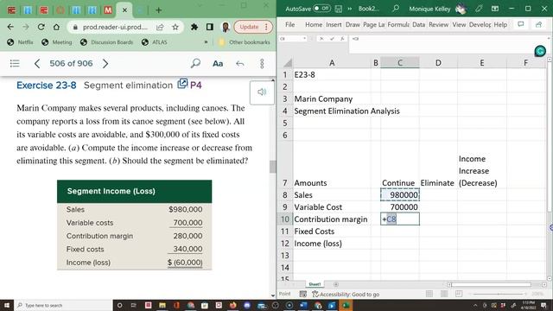Expand the Quick Access Toolbar overflow chevrons
The width and height of the screenshot is (553, 311).
point(349,9)
